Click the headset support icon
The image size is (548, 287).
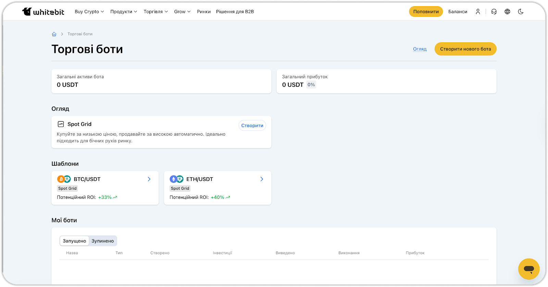point(494,12)
